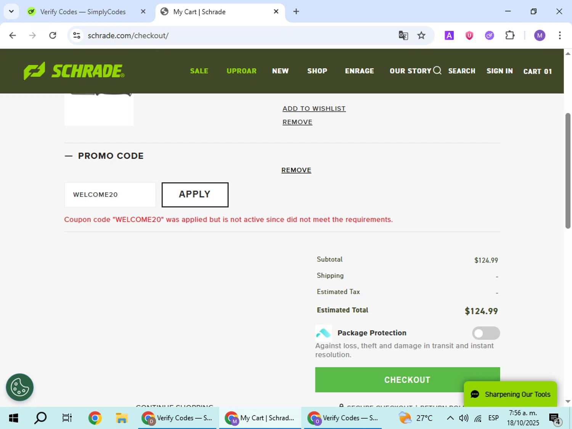Toggle Package Protection switch
The width and height of the screenshot is (572, 429).
click(x=486, y=333)
